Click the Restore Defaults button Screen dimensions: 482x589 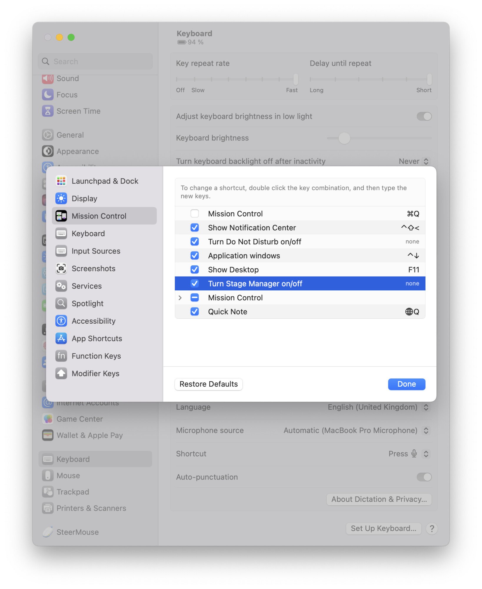208,384
